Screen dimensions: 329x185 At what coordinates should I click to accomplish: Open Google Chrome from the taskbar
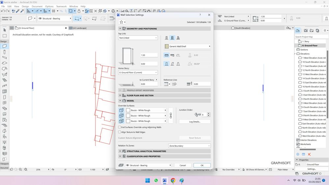click(173, 180)
